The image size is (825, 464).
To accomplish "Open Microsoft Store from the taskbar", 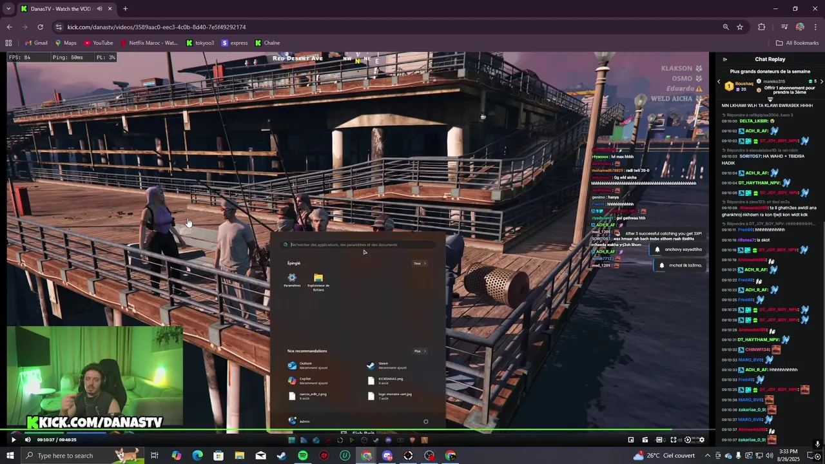I will [218, 456].
